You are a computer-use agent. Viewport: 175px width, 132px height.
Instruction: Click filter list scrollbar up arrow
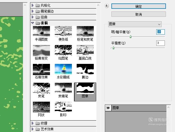click(x=98, y=5)
